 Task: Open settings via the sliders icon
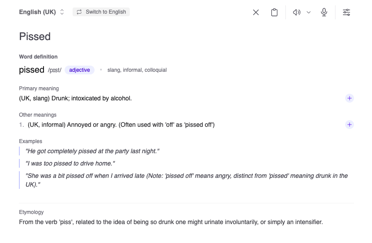[x=346, y=12]
